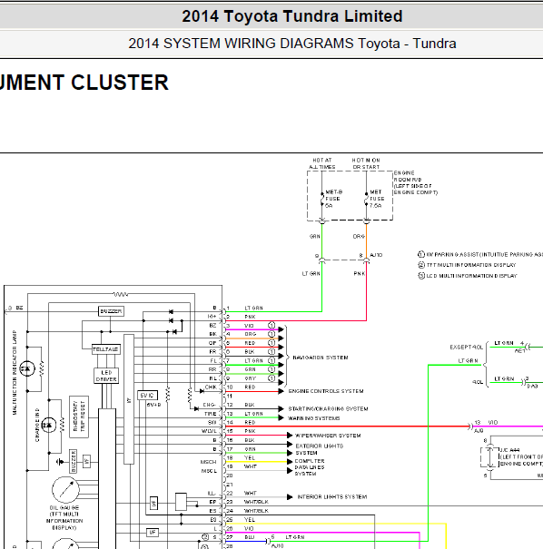Open the Starting/Charging System reference
This screenshot has width=543, height=549.
[328, 408]
